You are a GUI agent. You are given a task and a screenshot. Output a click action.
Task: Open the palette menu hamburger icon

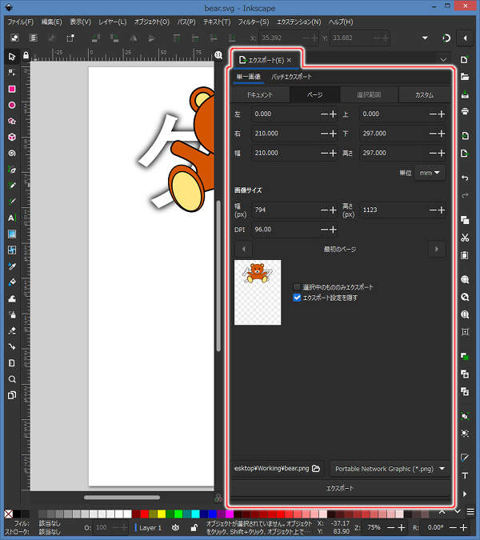[470, 512]
